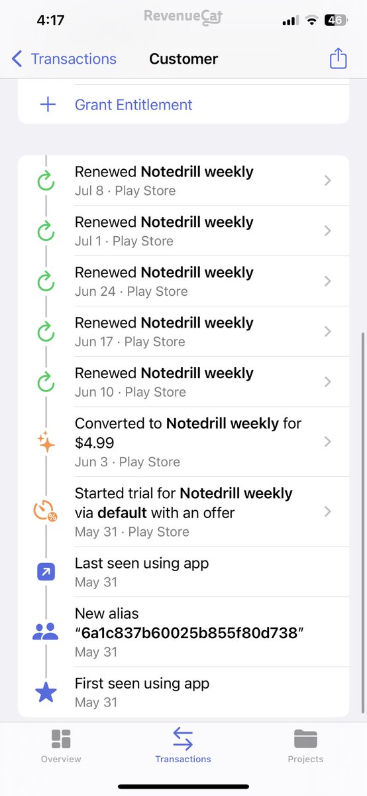This screenshot has width=367, height=796.
Task: Tap the orange trial timer icon
Action: click(46, 511)
